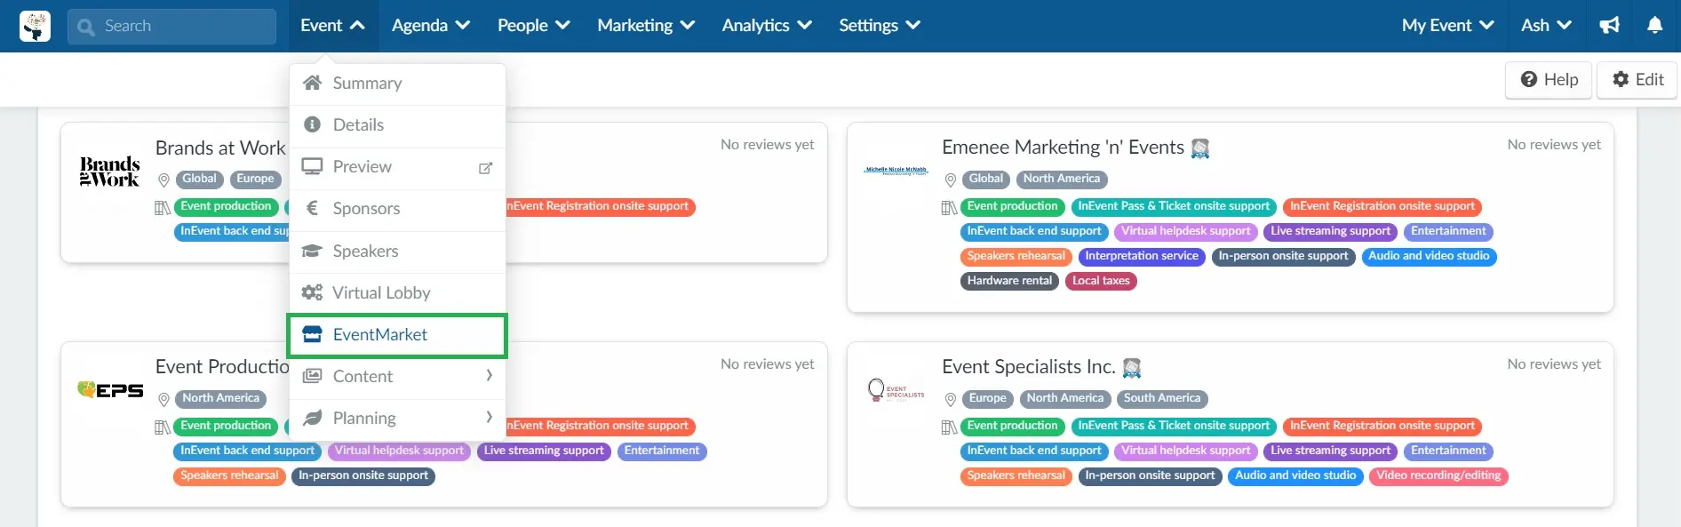Click Emenee Marketing's North America tag

(x=1062, y=179)
